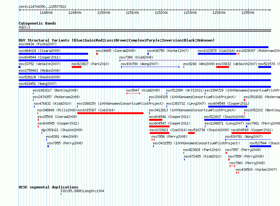Click nsv528128 (Shaikh2009) label
Viewport: 280px width, 206px height.
pos(40,77)
